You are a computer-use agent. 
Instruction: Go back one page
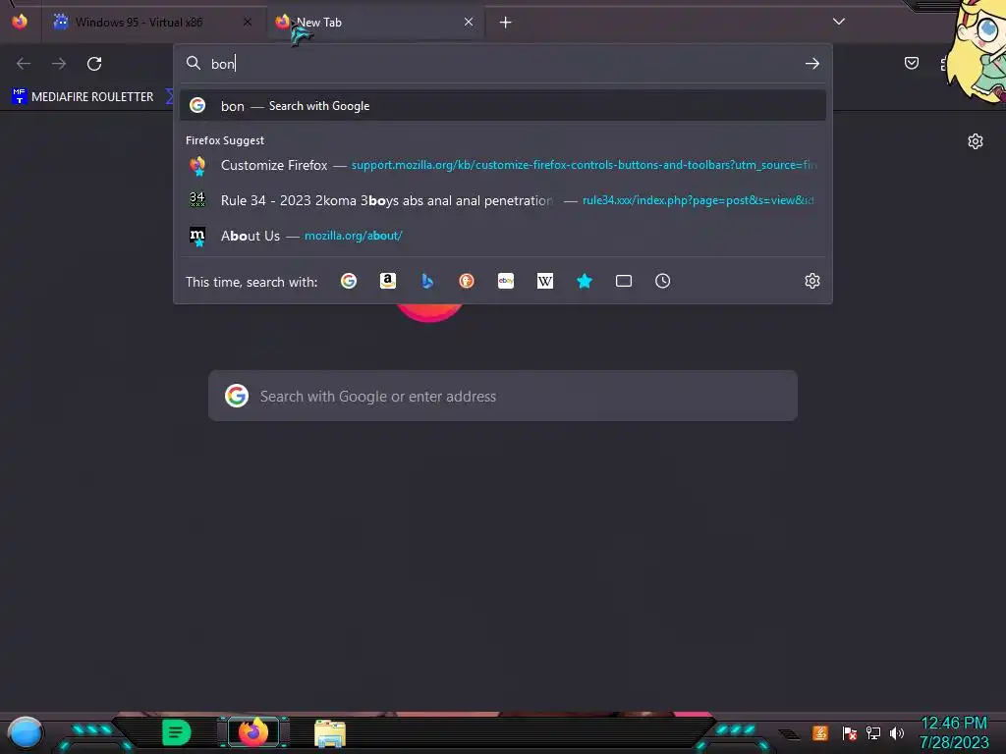(24, 64)
